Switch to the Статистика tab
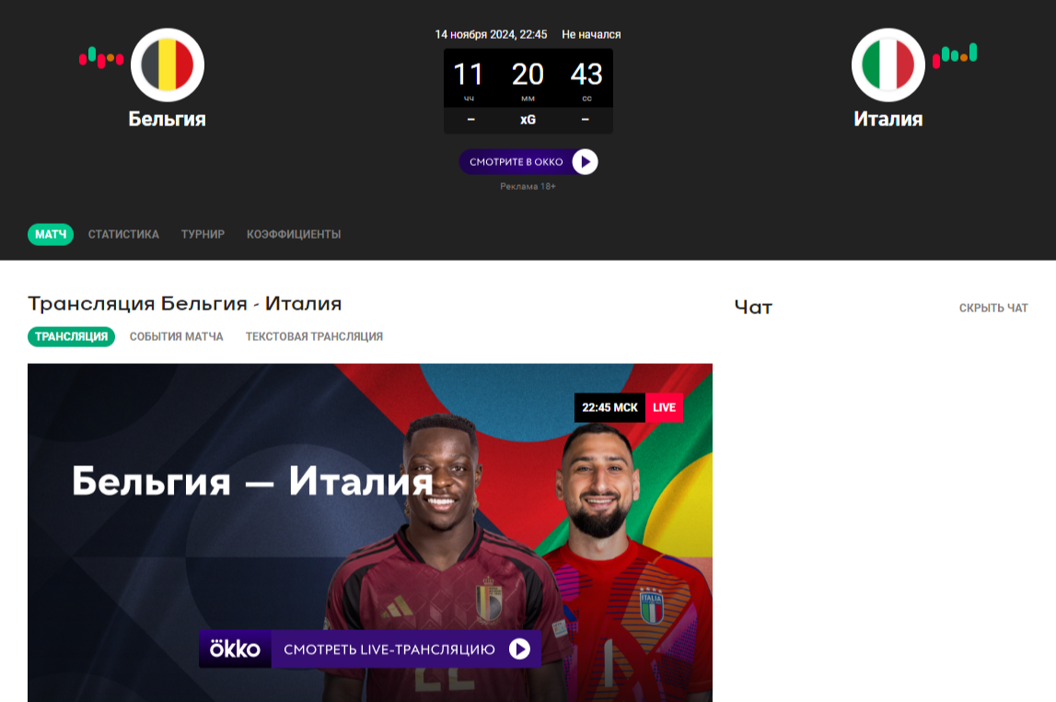The width and height of the screenshot is (1056, 702). pos(123,234)
